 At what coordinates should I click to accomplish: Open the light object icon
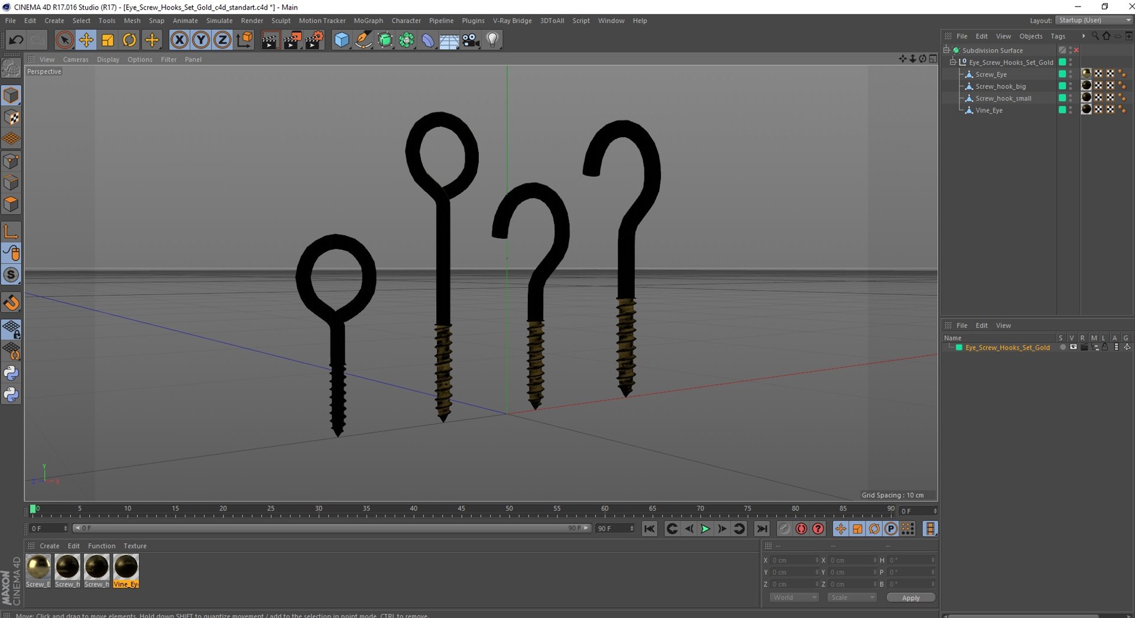click(492, 40)
